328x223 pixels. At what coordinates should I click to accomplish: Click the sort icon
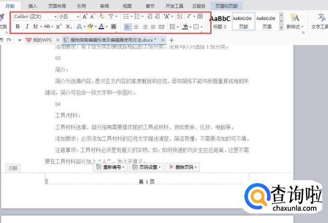click(x=179, y=16)
